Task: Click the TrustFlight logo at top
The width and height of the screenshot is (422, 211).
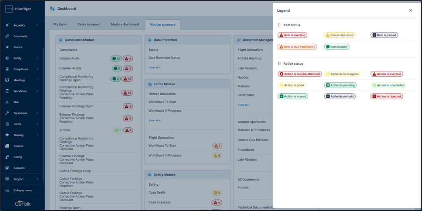Action: coord(9,9)
